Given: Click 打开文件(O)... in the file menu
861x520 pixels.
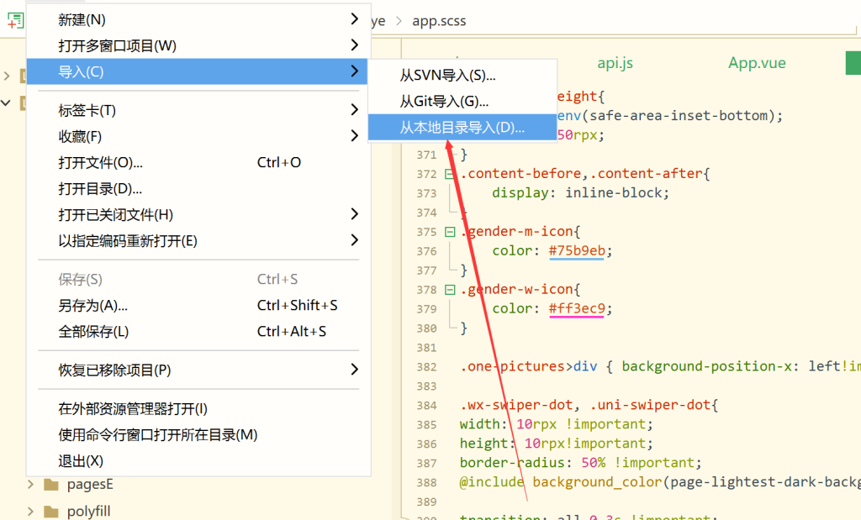Looking at the screenshot, I should (x=101, y=162).
